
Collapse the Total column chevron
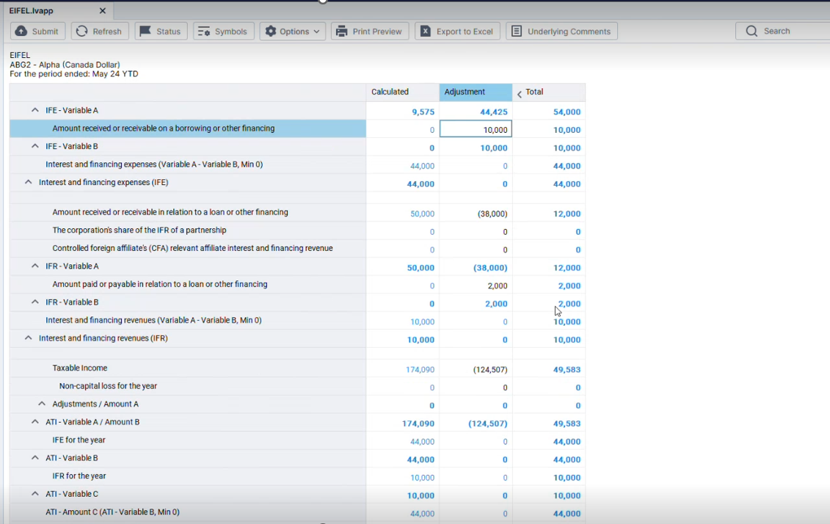coord(520,93)
